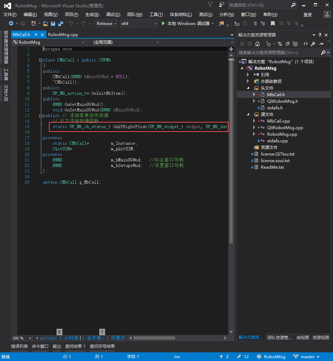This screenshot has height=361, width=333.
Task: Click the View Code icon in Solution Explorer
Action: 305,44
